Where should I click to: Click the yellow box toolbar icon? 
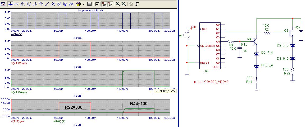[79, 4]
